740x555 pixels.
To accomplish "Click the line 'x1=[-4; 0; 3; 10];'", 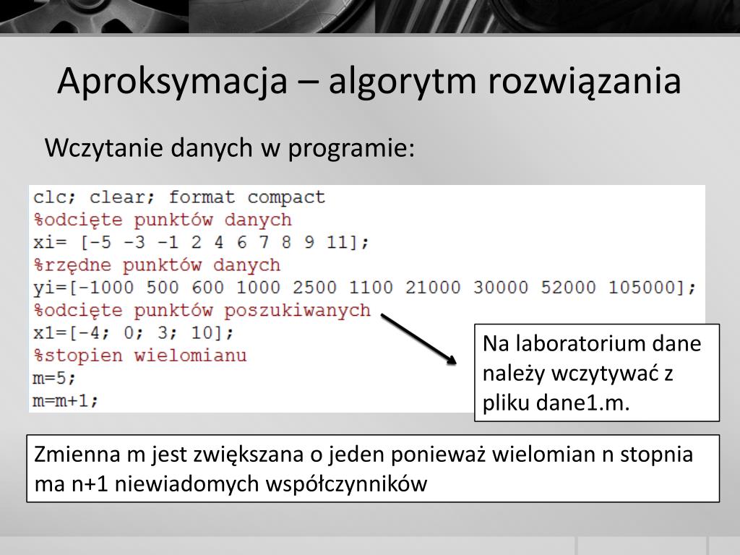I will point(134,332).
